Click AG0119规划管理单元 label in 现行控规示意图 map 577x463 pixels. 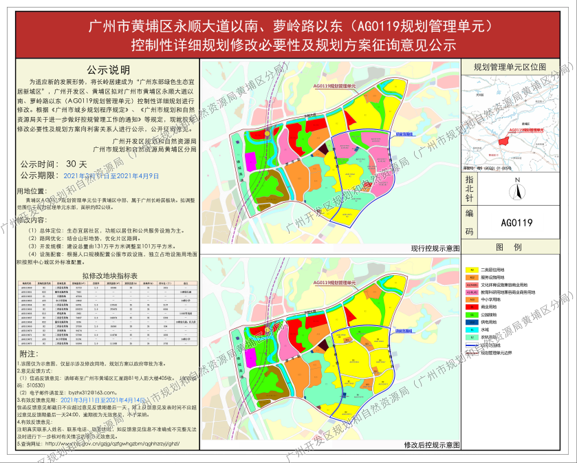tap(334, 86)
